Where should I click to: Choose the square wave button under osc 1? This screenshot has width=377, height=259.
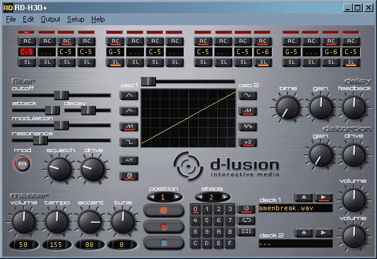pos(130,141)
